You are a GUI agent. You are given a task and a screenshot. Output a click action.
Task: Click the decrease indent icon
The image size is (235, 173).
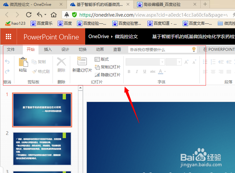221,62
